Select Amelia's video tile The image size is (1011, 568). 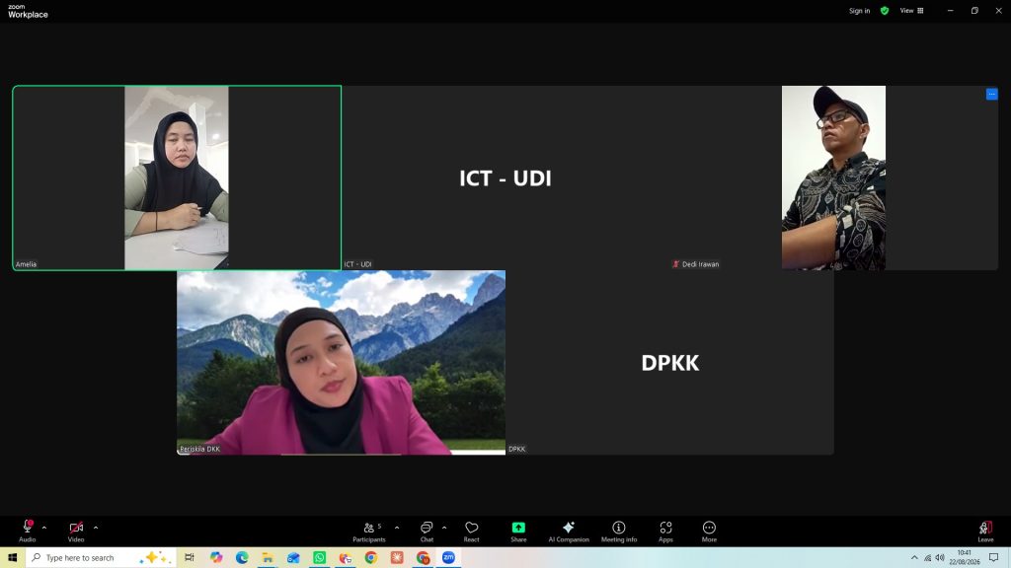[x=177, y=177]
